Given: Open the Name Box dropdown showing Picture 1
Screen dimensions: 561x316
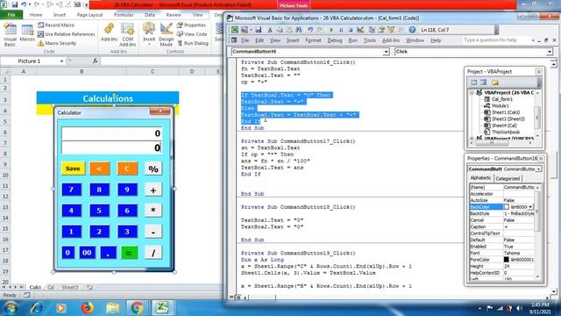Looking at the screenshot, I should coord(61,61).
